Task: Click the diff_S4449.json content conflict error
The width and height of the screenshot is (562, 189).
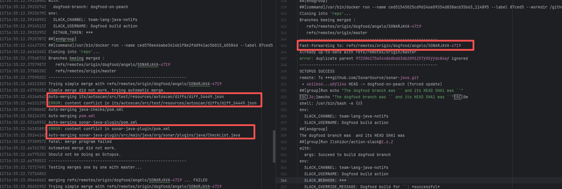Action: pyautogui.click(x=152, y=103)
